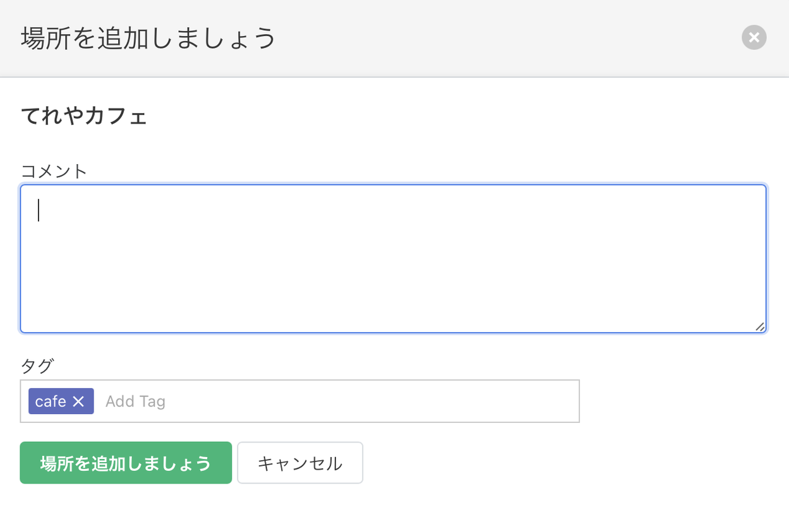The width and height of the screenshot is (789, 505).
Task: Click the resize grip of the comment box
Action: 759,326
